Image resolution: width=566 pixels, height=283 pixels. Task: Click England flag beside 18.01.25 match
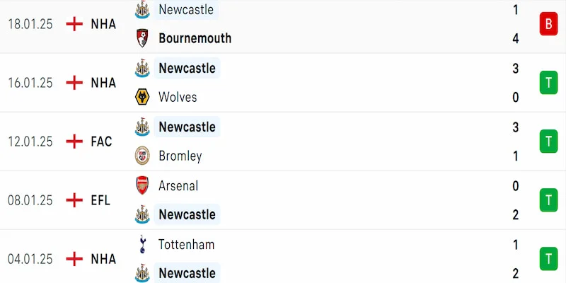click(74, 24)
